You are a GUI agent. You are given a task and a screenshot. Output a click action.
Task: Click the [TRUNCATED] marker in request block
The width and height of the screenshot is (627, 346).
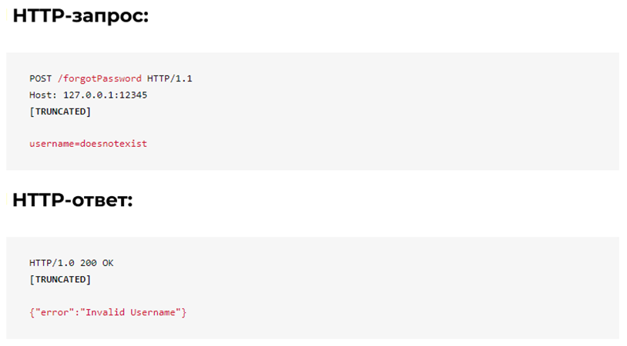point(60,111)
